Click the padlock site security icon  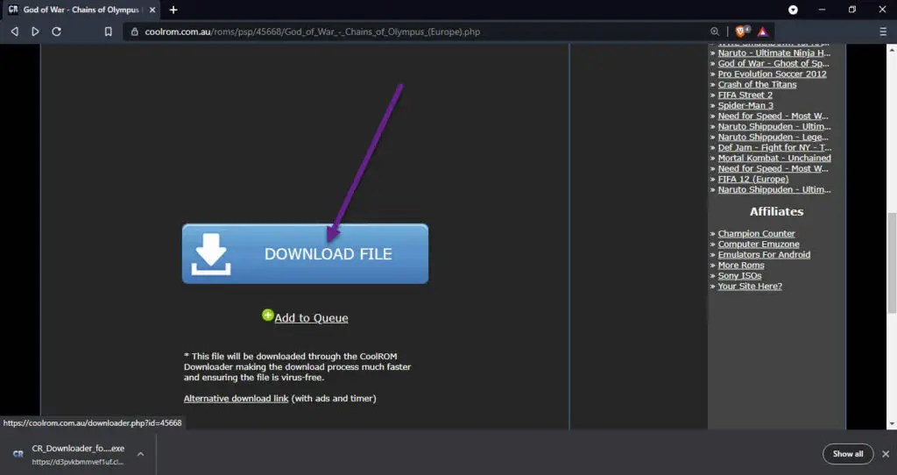[135, 32]
